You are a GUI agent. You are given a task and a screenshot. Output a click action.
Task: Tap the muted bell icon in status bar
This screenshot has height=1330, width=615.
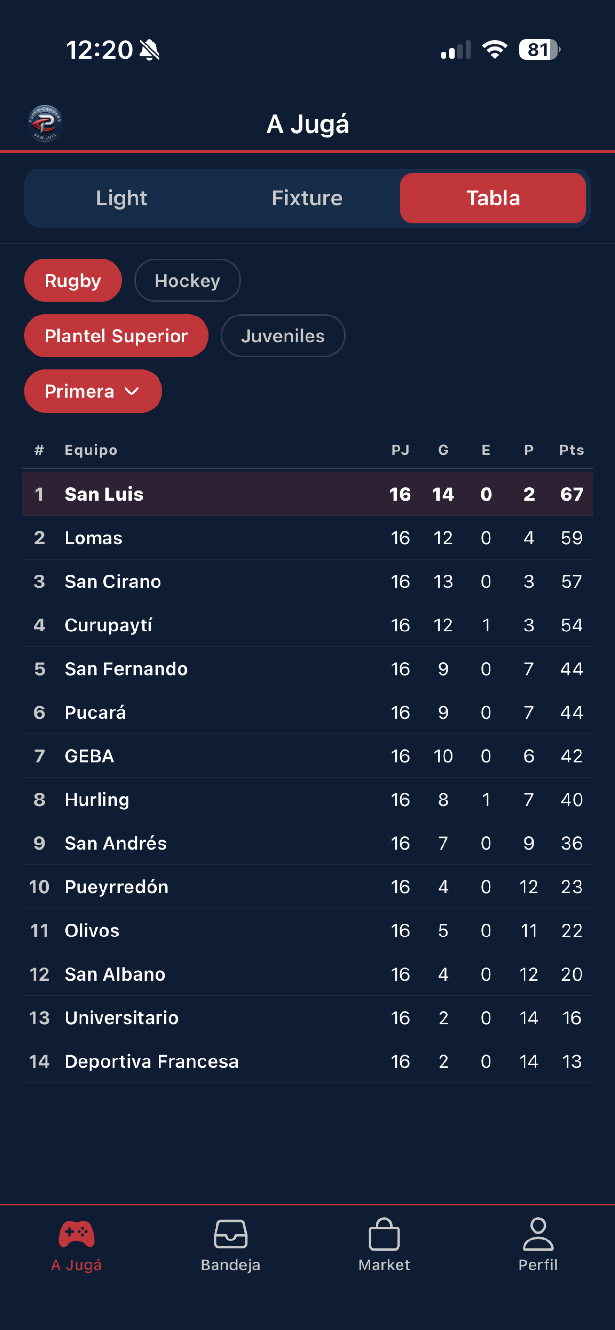[150, 50]
